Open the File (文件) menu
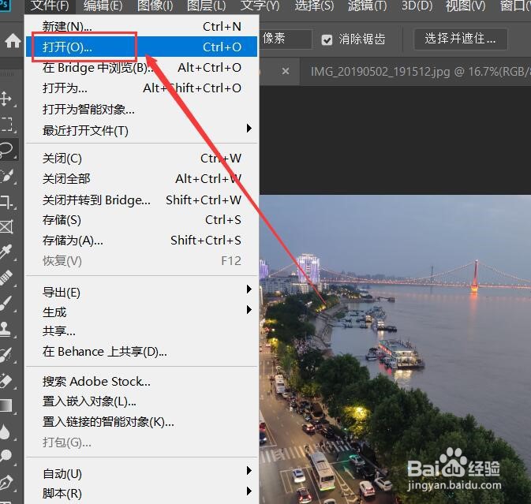531x504 pixels. tap(50, 6)
